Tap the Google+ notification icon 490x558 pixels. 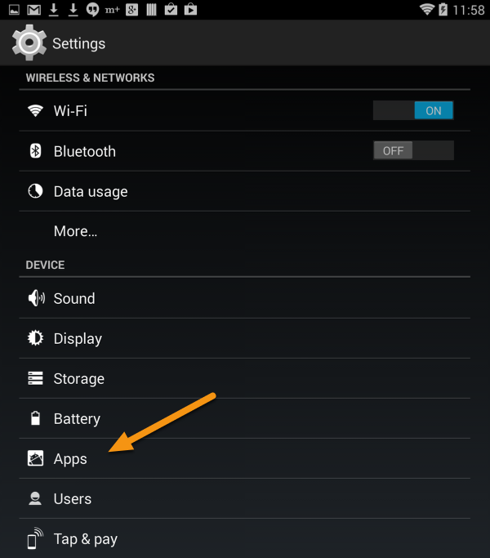click(131, 10)
